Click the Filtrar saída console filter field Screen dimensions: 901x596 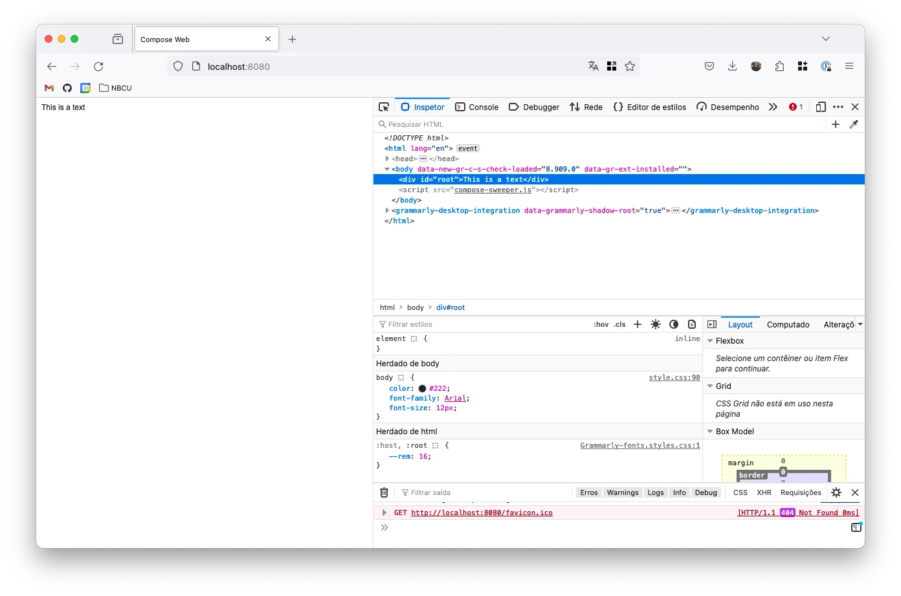(485, 492)
